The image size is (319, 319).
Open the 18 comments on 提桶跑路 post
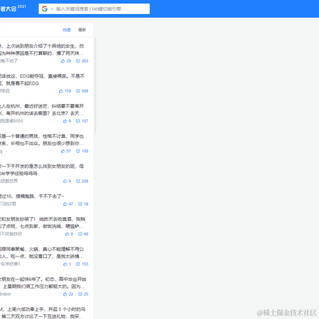click(x=83, y=204)
